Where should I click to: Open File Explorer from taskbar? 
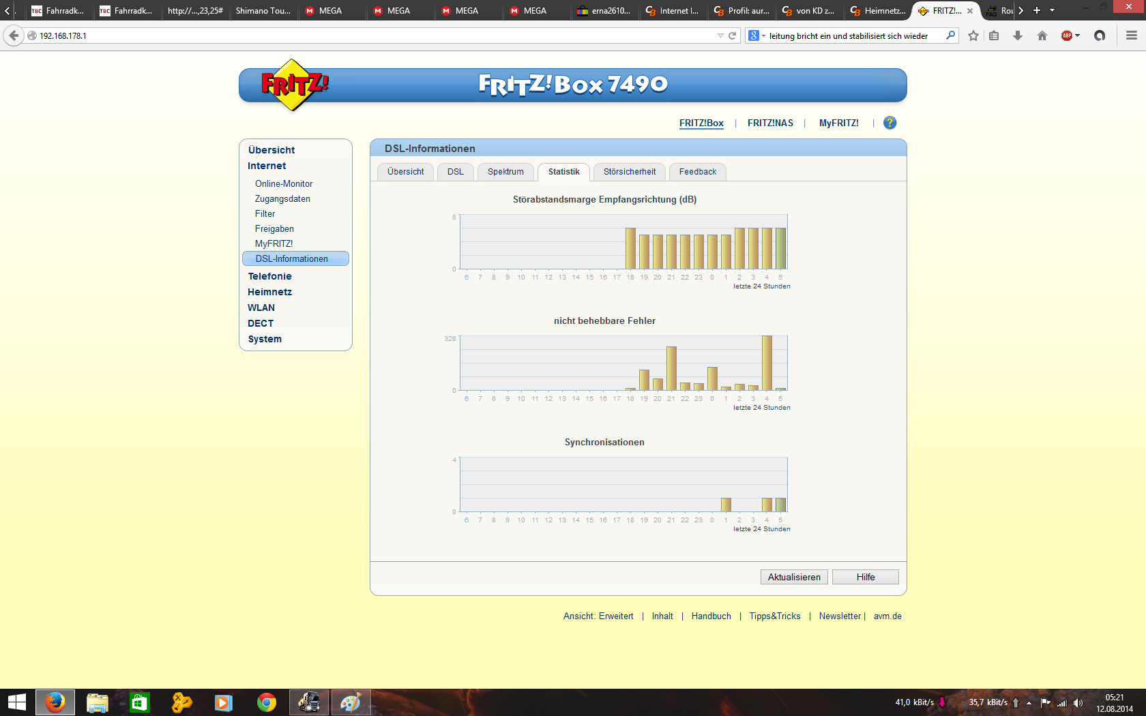[x=98, y=702]
